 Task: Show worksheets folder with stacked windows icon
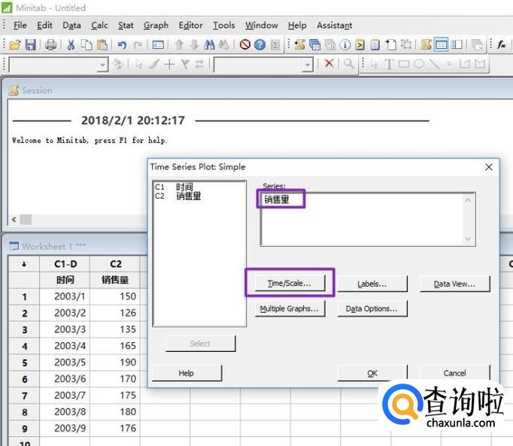point(314,44)
